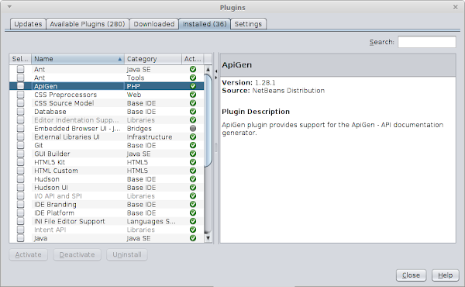This screenshot has height=287, width=465.
Task: Select the Database plugin checkbox
Action: coord(20,111)
